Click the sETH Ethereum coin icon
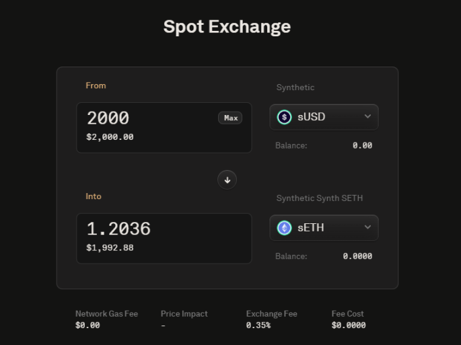Screen dimensions: 461x345 (x=285, y=228)
